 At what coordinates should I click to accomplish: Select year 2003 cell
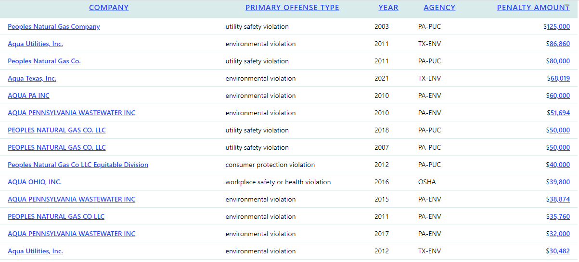tap(382, 26)
